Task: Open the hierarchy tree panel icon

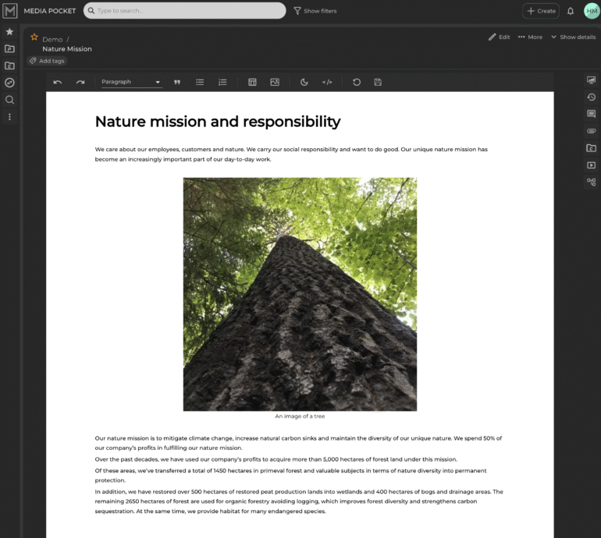Action: click(x=592, y=182)
